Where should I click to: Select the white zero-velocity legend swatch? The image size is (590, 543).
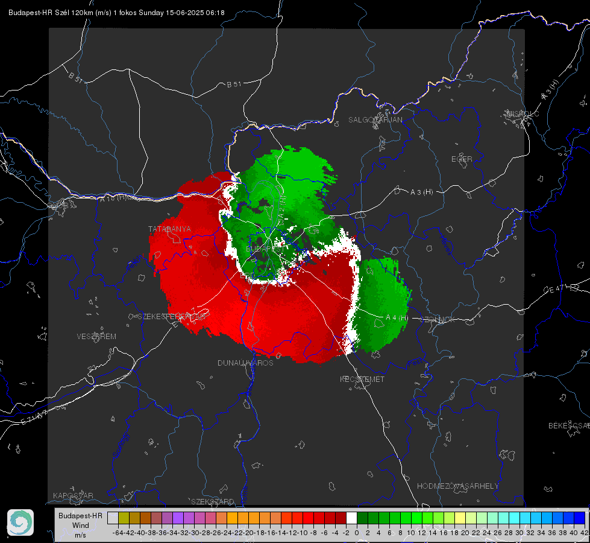click(x=351, y=518)
